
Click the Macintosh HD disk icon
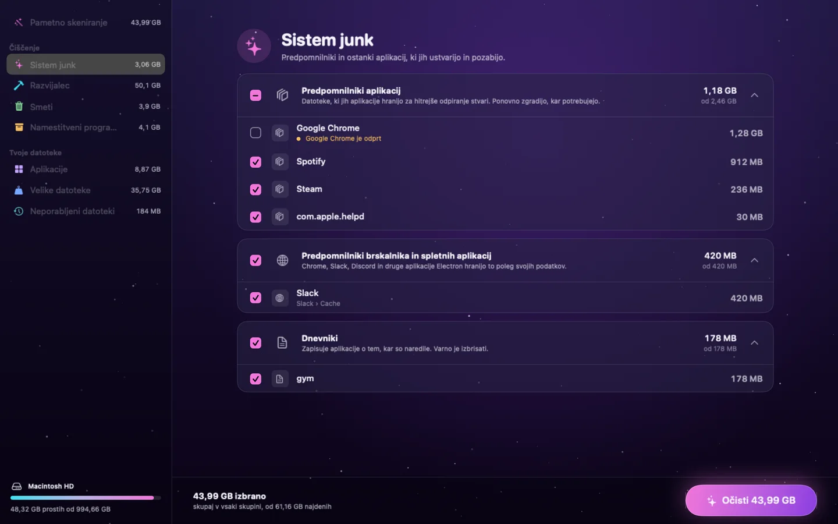click(x=16, y=486)
